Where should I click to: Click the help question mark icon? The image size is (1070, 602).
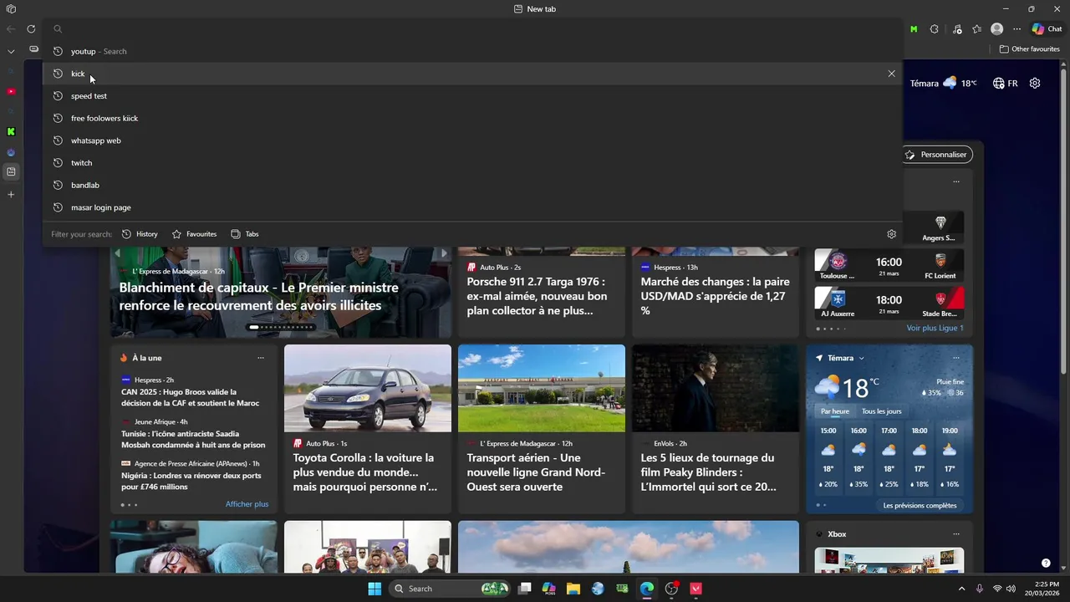1046,563
